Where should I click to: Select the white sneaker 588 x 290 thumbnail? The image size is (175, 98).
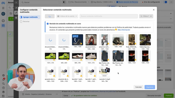coord(77,56)
